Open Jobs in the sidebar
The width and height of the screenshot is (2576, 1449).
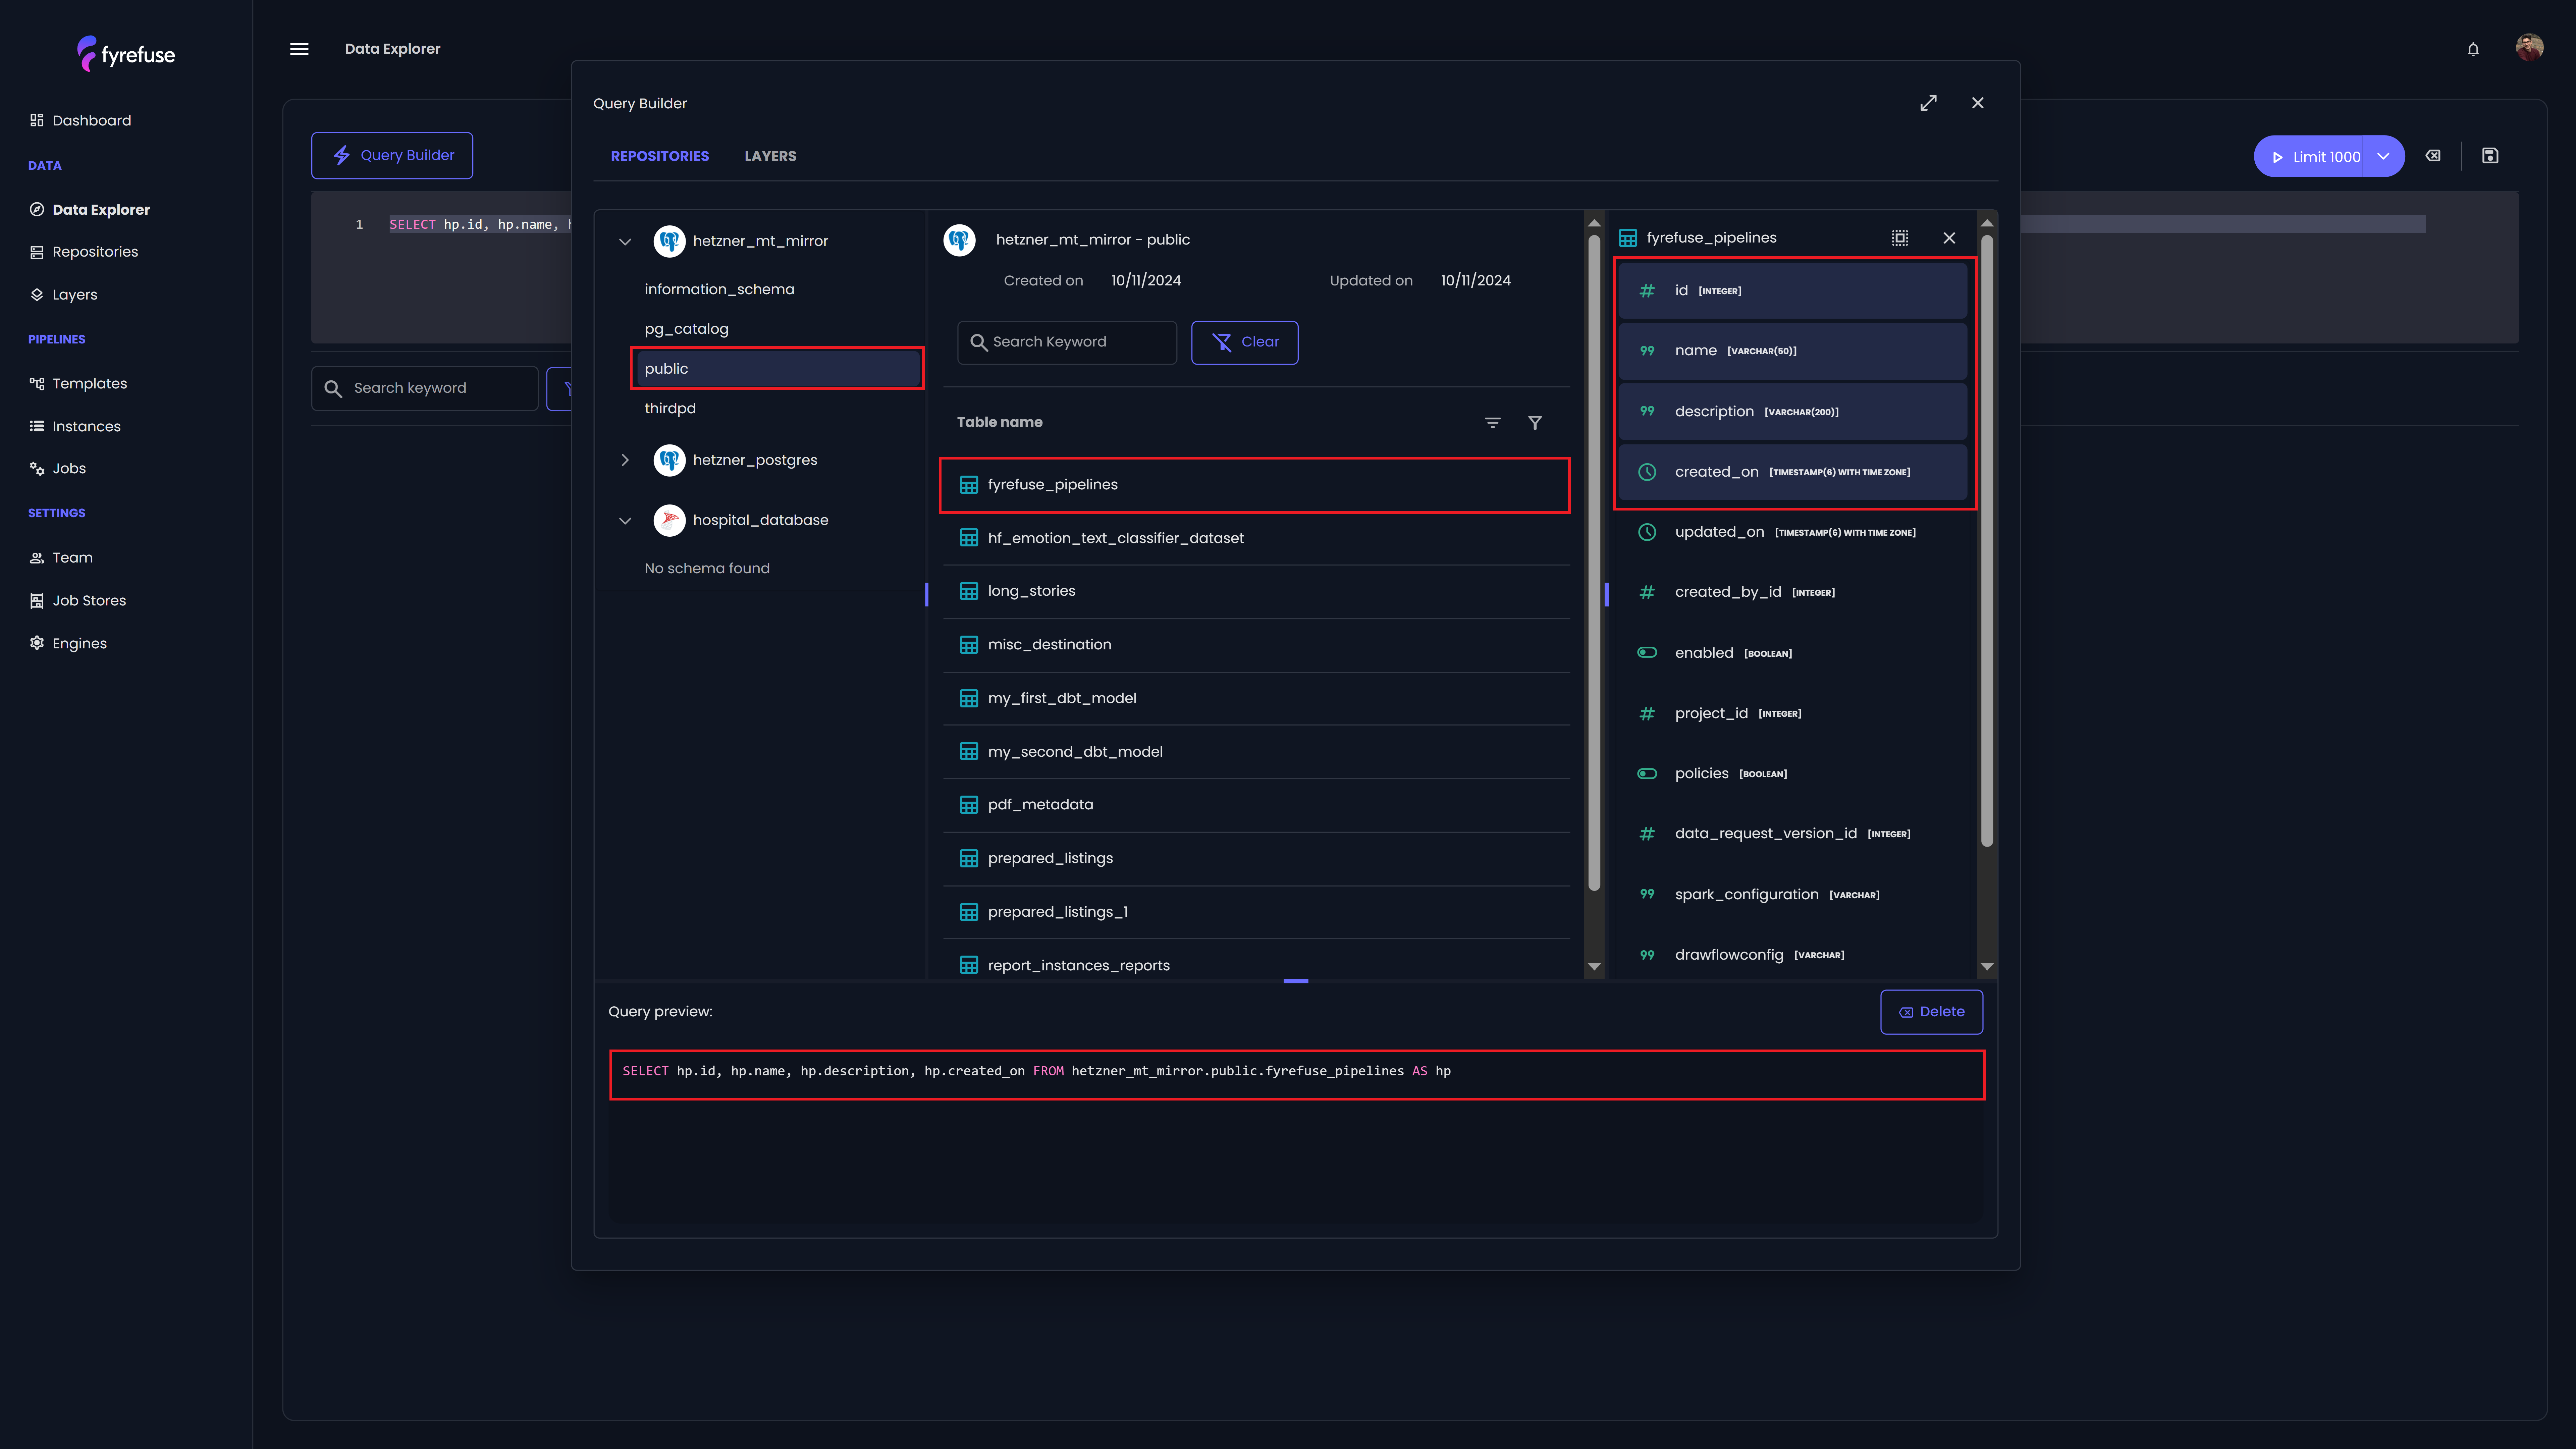[x=58, y=469]
